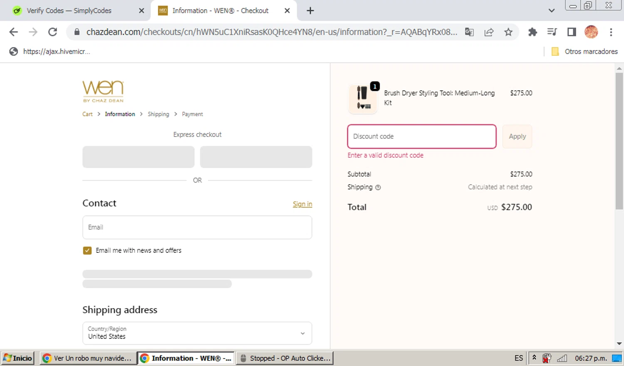Screen dimensions: 624x366
Task: Click the second express checkout button placeholder
Action: point(256,157)
